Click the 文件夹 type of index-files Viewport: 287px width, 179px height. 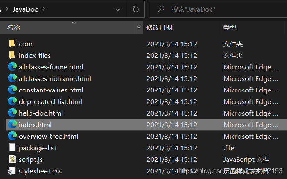point(233,55)
